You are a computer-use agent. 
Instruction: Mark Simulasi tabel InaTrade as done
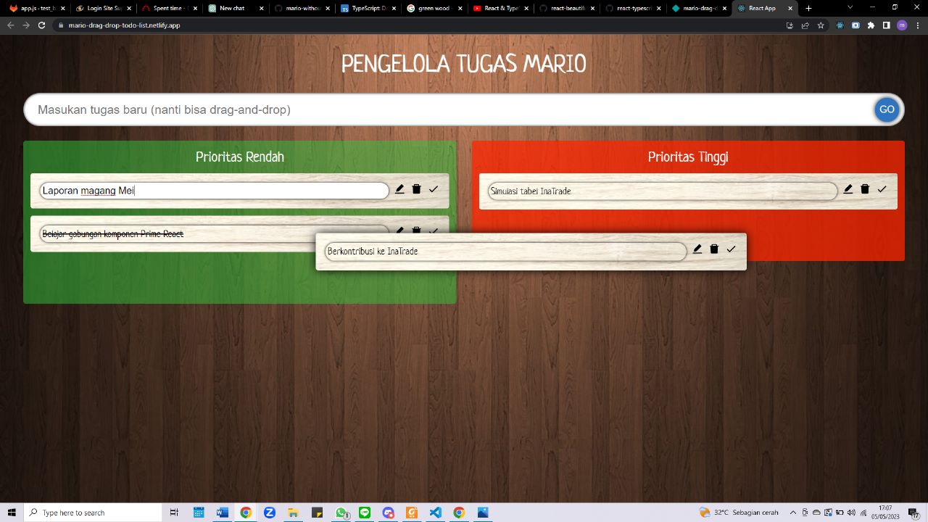tap(882, 189)
